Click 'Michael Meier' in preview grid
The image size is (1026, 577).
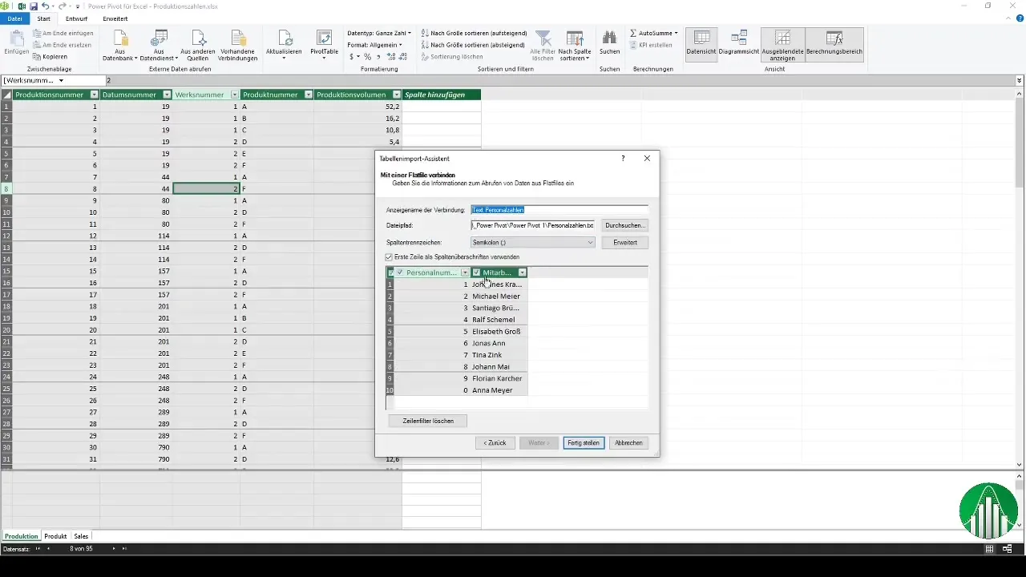pos(496,296)
